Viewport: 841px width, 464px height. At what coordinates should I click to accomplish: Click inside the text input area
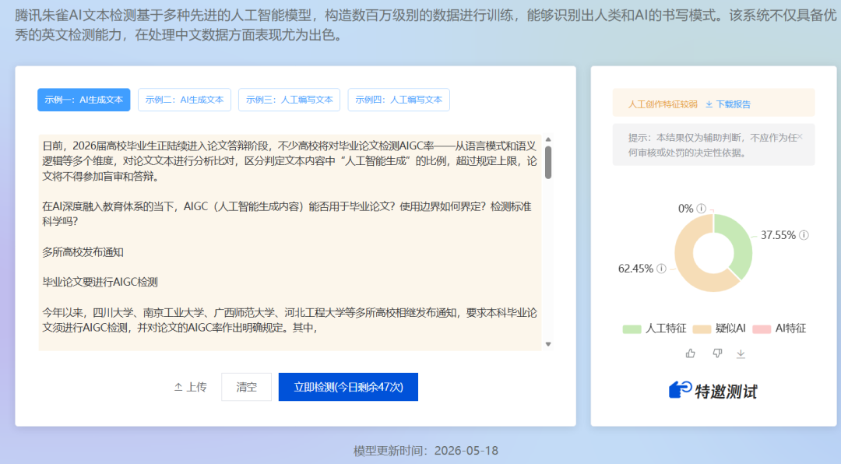point(290,242)
